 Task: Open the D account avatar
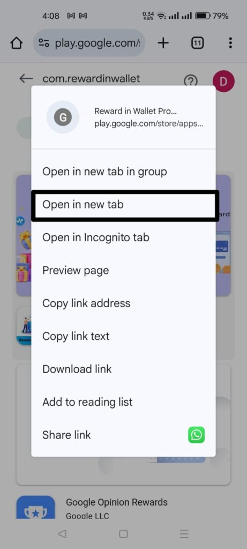click(223, 81)
